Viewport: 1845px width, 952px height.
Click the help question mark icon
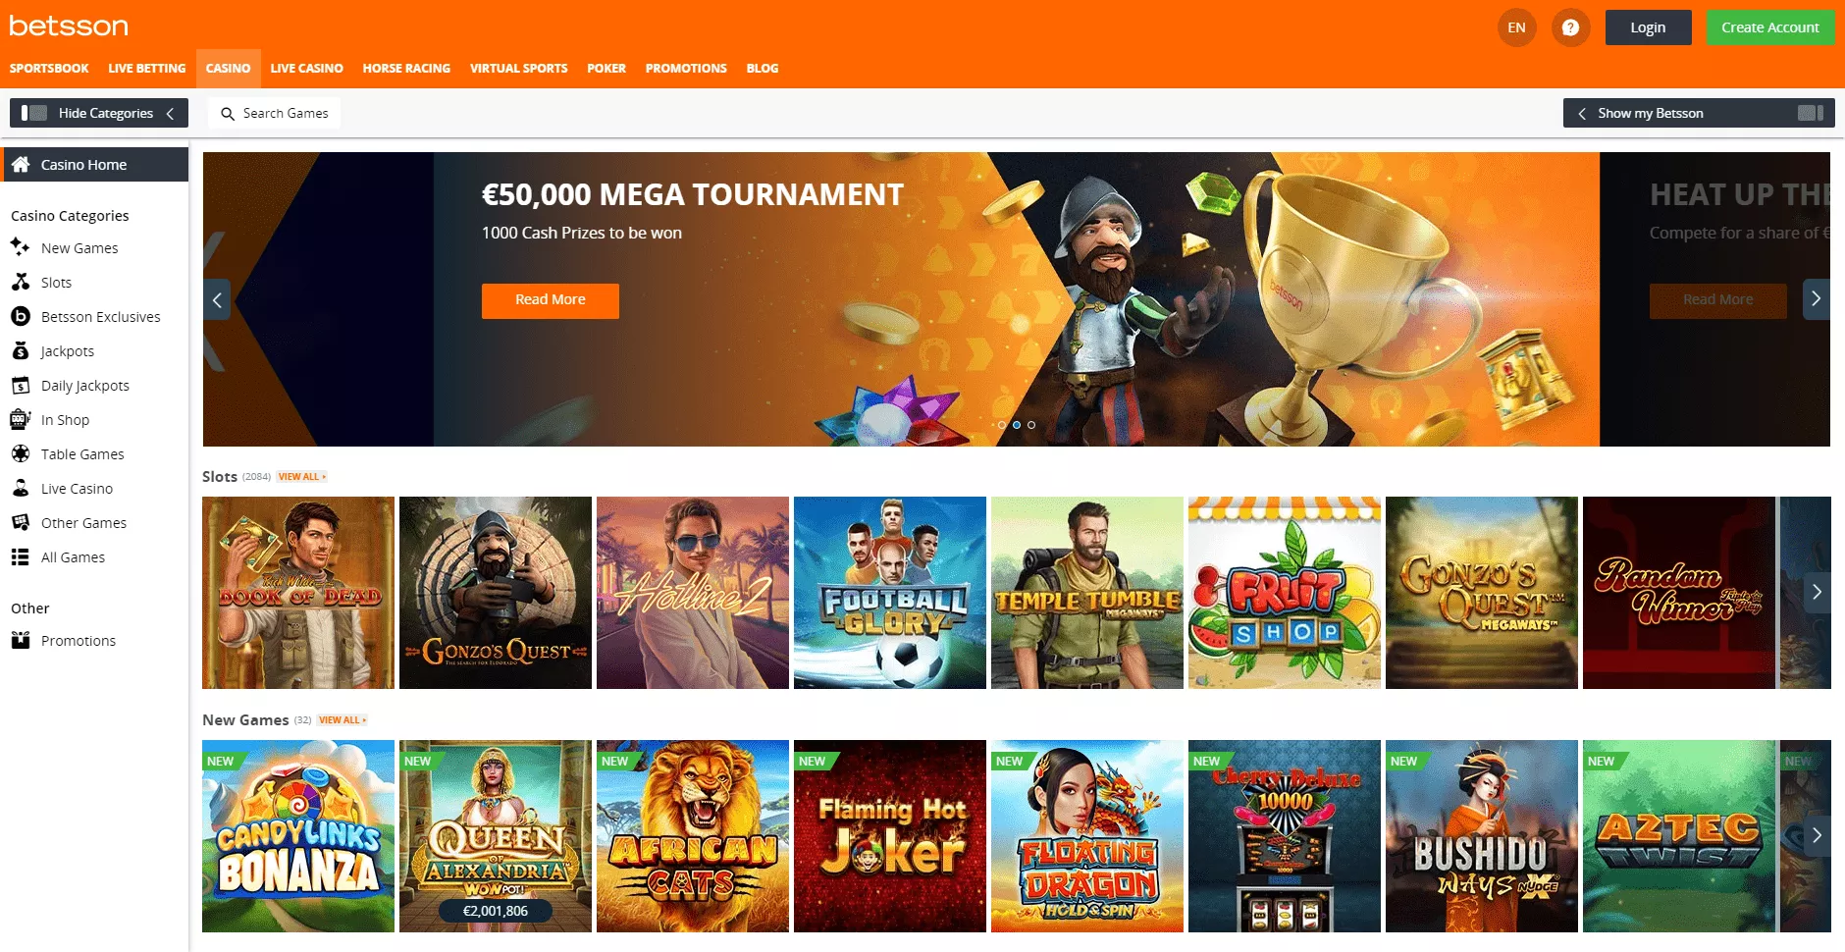tap(1570, 27)
